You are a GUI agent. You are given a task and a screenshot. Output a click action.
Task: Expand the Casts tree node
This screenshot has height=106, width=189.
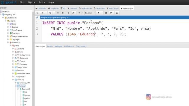pos(8,24)
